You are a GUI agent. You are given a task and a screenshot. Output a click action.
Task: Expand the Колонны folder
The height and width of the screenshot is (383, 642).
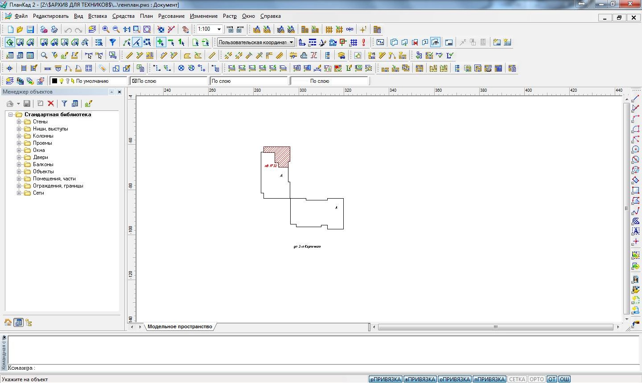point(19,136)
